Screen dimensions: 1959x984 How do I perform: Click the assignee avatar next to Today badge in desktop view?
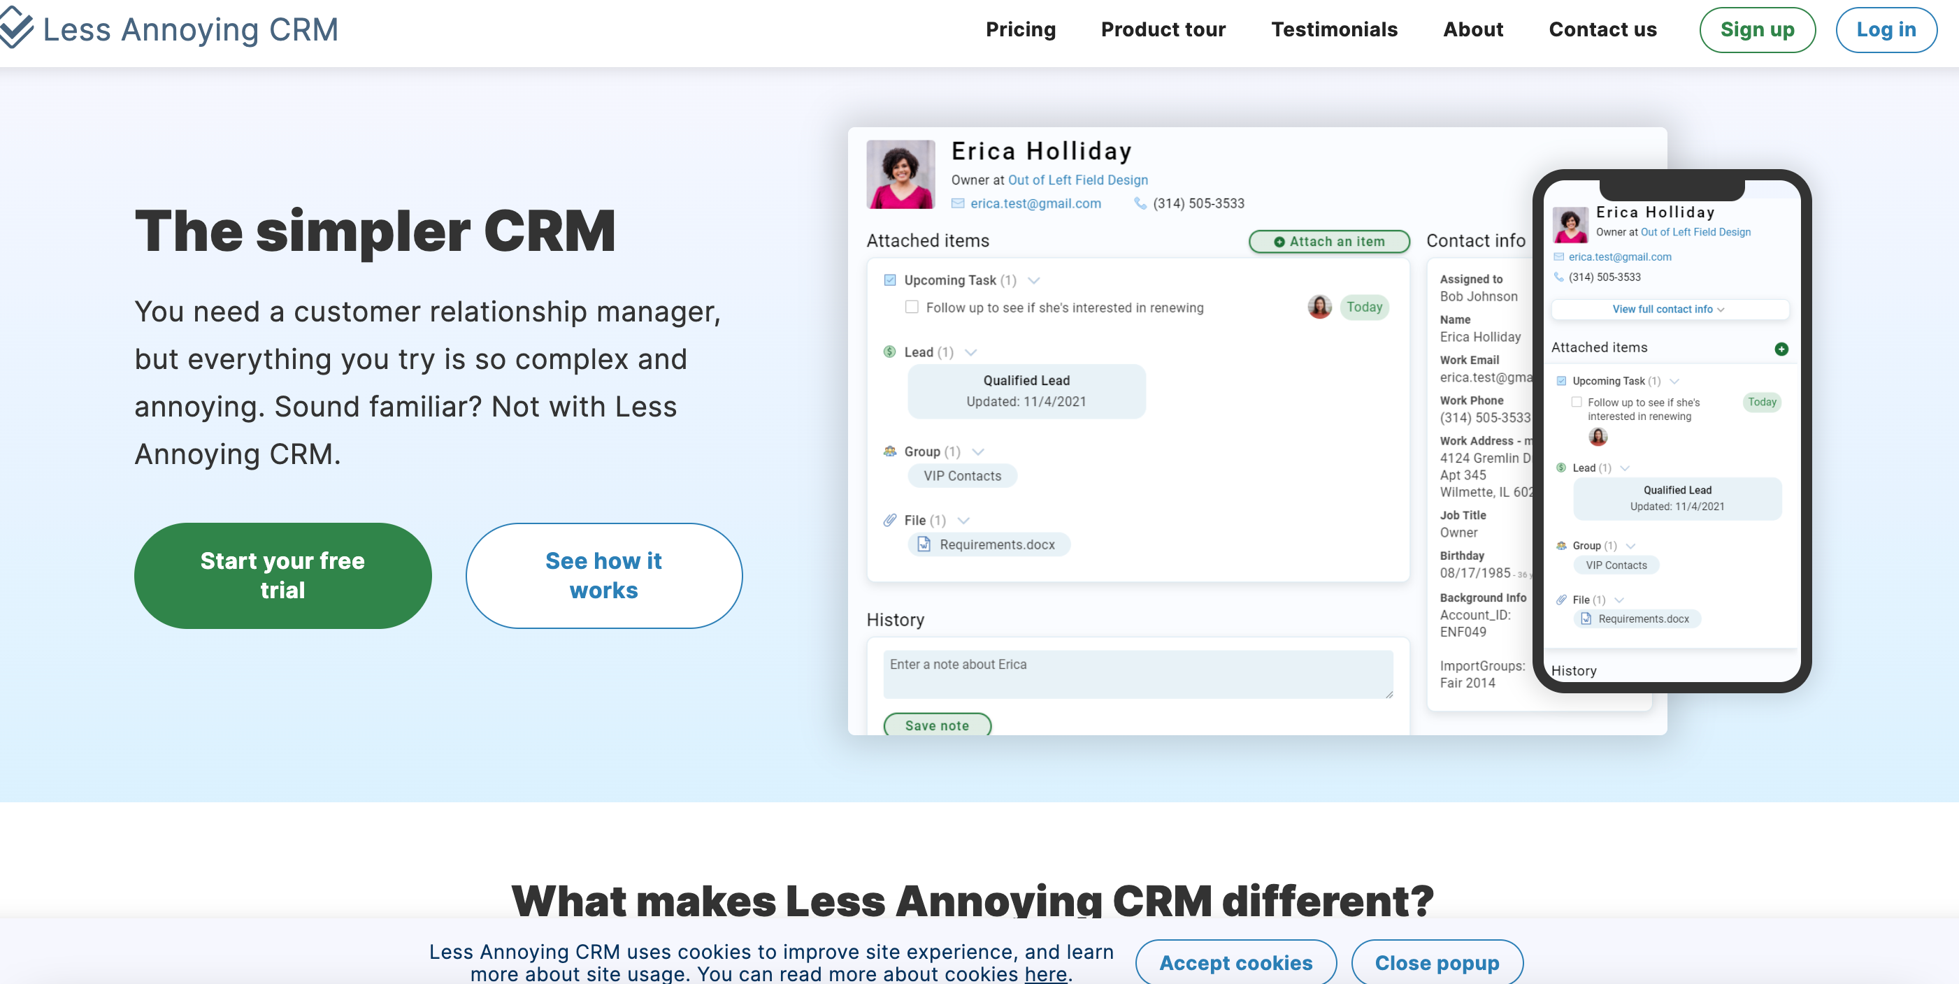[1319, 307]
